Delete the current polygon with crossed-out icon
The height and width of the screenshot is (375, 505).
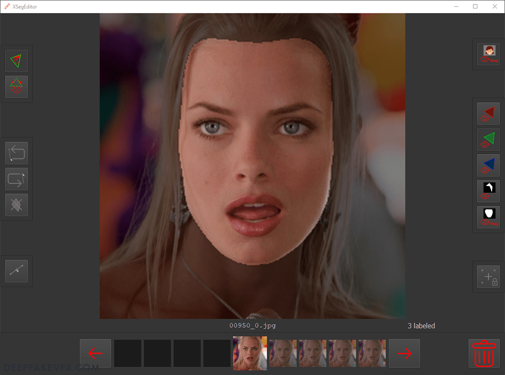pos(16,205)
